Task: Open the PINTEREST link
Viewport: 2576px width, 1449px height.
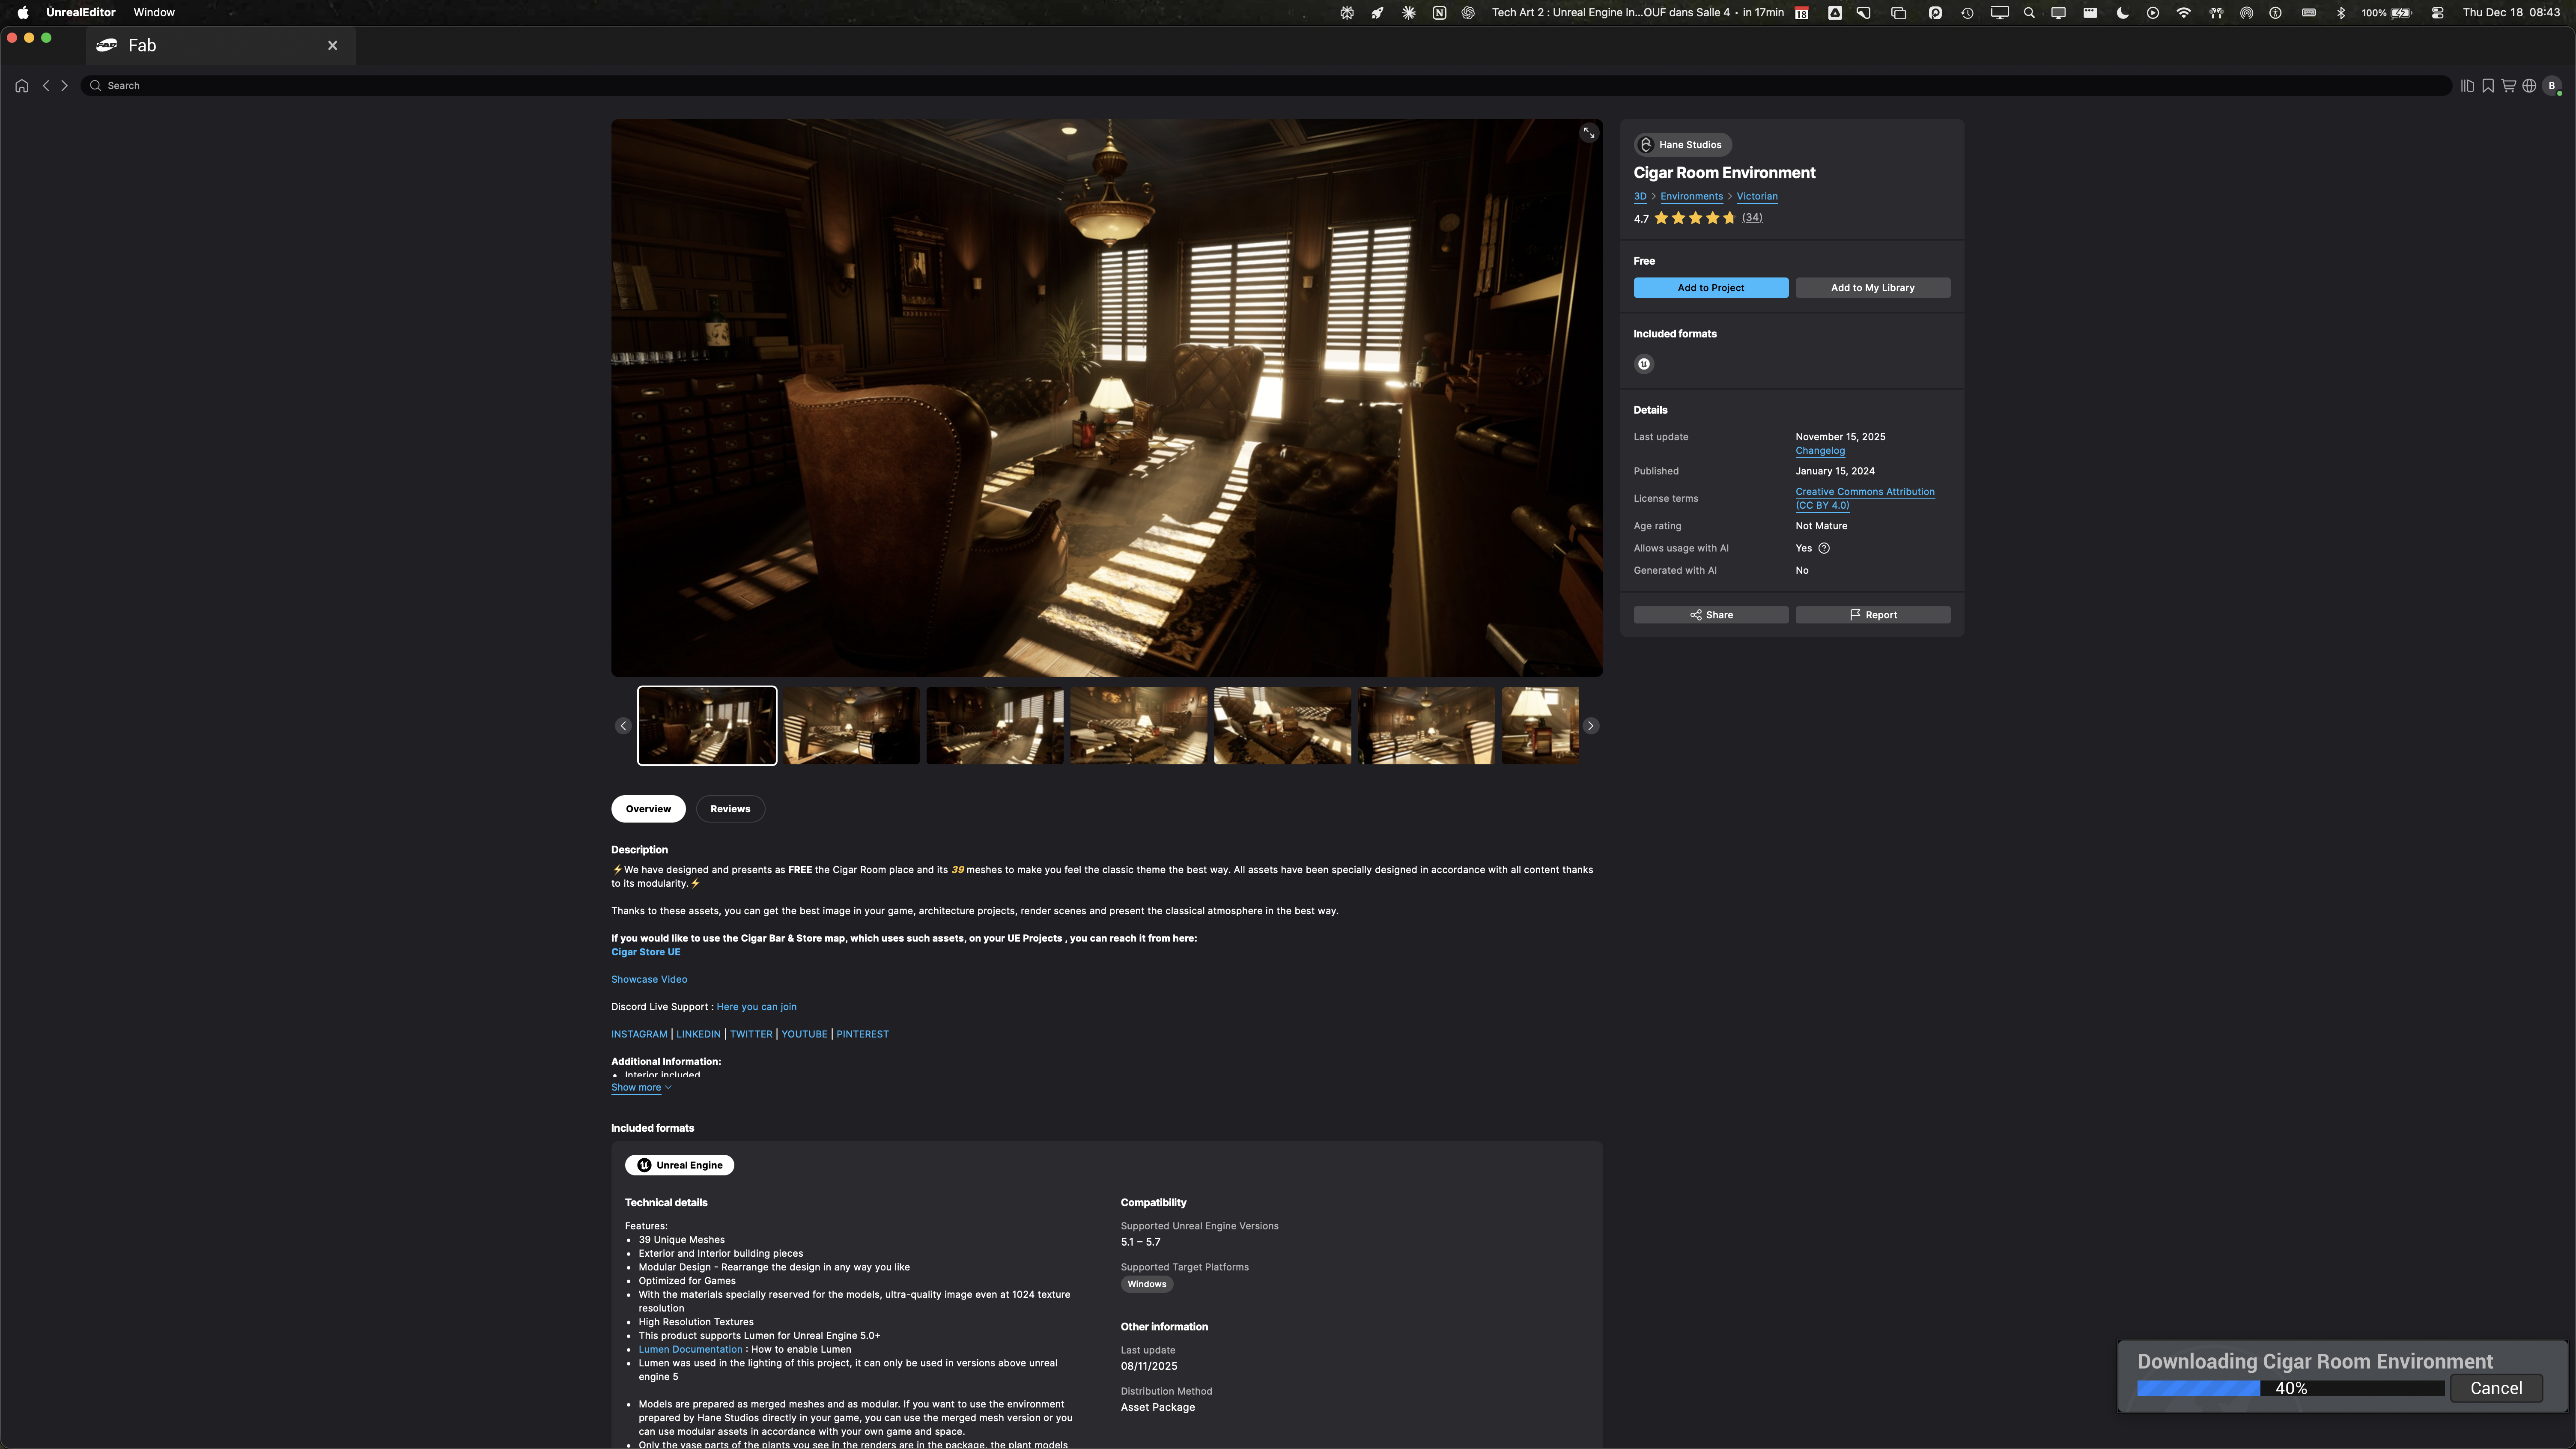Action: pos(862,1034)
